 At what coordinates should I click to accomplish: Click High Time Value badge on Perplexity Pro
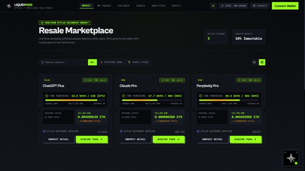[x=249, y=80]
